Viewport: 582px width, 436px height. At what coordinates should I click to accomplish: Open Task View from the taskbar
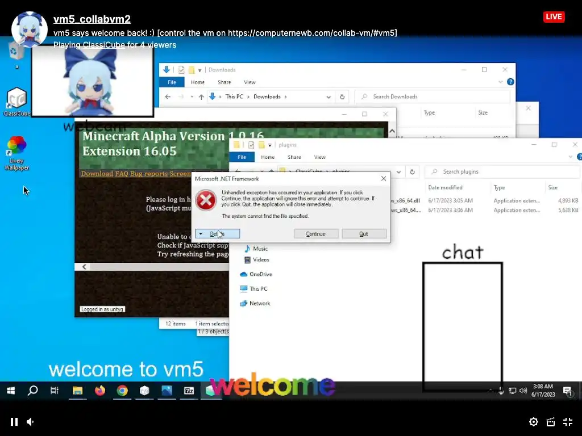point(55,391)
